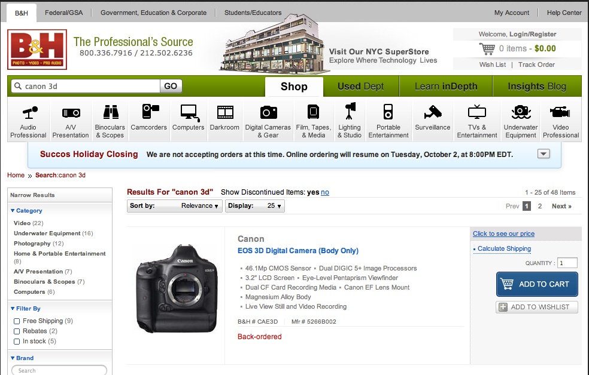
Task: Click the shopping cart icon in header
Action: coord(487,49)
